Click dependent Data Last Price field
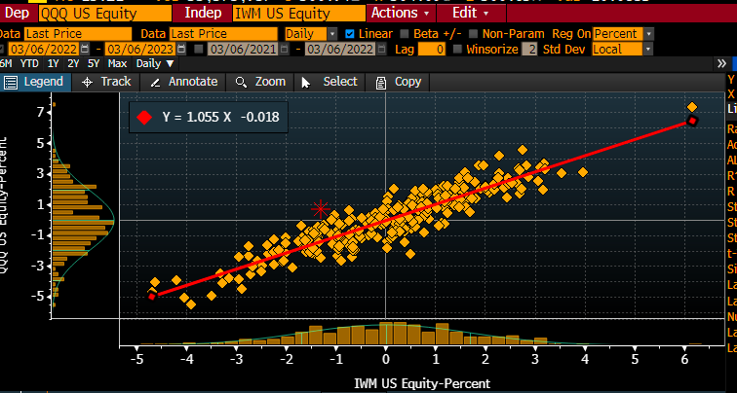The height and width of the screenshot is (393, 737). coord(78,34)
